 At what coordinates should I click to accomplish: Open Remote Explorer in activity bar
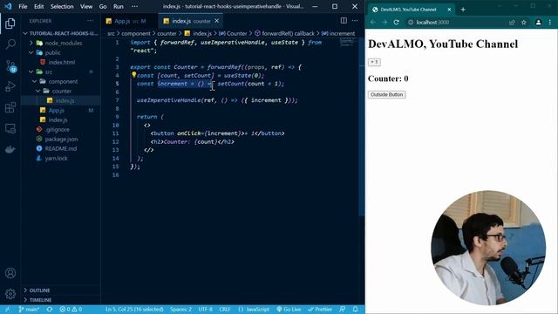point(10,128)
